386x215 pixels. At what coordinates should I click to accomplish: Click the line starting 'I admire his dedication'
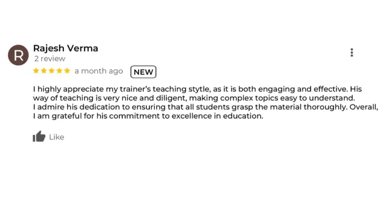pyautogui.click(x=206, y=107)
